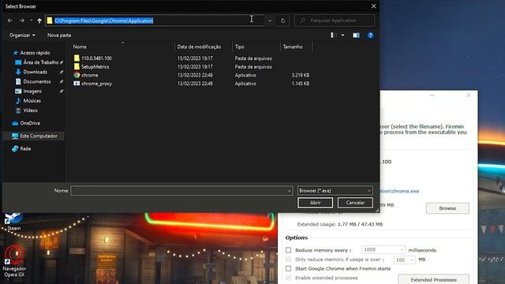Screen dimensions: 505x284
Task: Select the chrome application file
Action: pyautogui.click(x=89, y=75)
